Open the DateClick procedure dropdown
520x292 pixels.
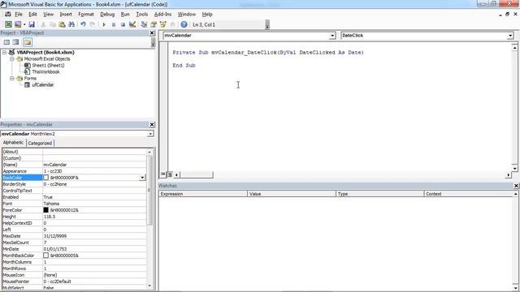pyautogui.click(x=510, y=36)
